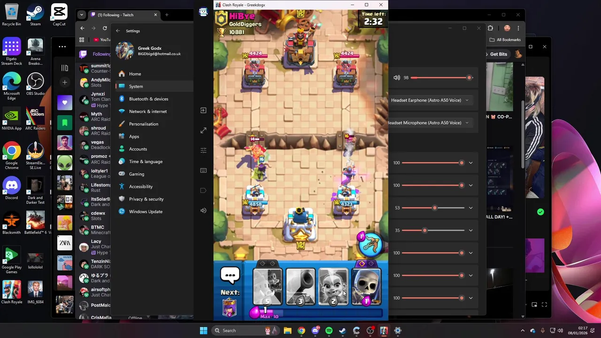Open shroud's channel in the Twitch following list
This screenshot has width=601, height=338.
94,131
